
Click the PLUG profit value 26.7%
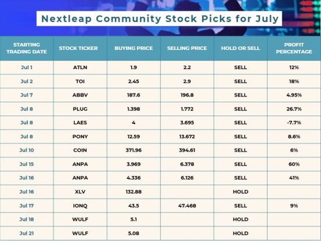[x=294, y=109]
